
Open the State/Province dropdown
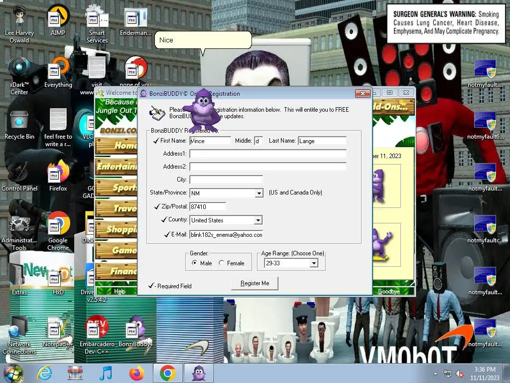[x=259, y=193]
